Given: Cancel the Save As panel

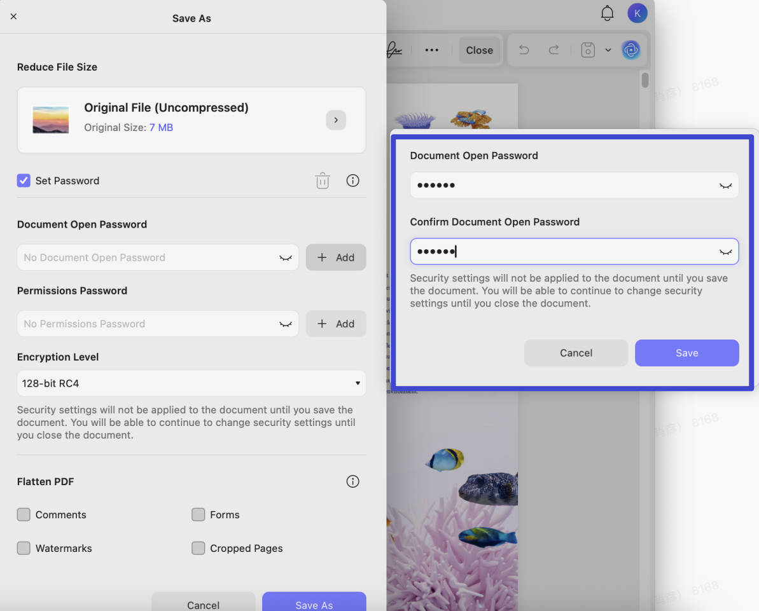Looking at the screenshot, I should pyautogui.click(x=204, y=603).
